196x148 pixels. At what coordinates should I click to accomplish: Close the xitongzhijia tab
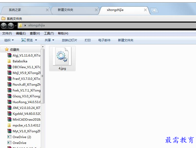tap(145, 10)
